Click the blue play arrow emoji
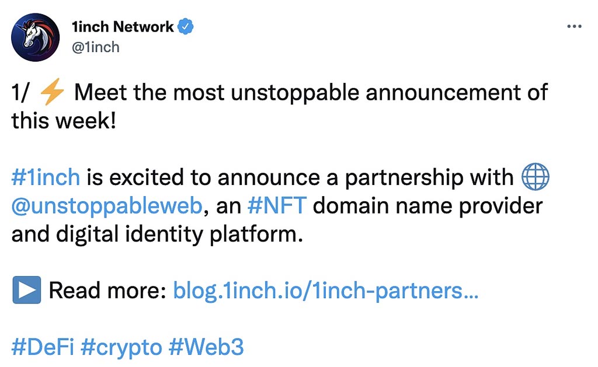 pyautogui.click(x=27, y=290)
